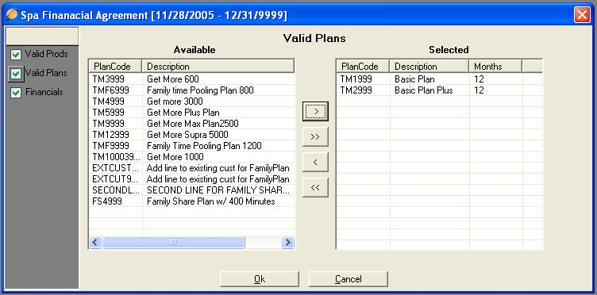This screenshot has height=295, width=597.
Task: Click description SECOND LINE FOR FAMILY SHAR...
Action: [x=218, y=190]
